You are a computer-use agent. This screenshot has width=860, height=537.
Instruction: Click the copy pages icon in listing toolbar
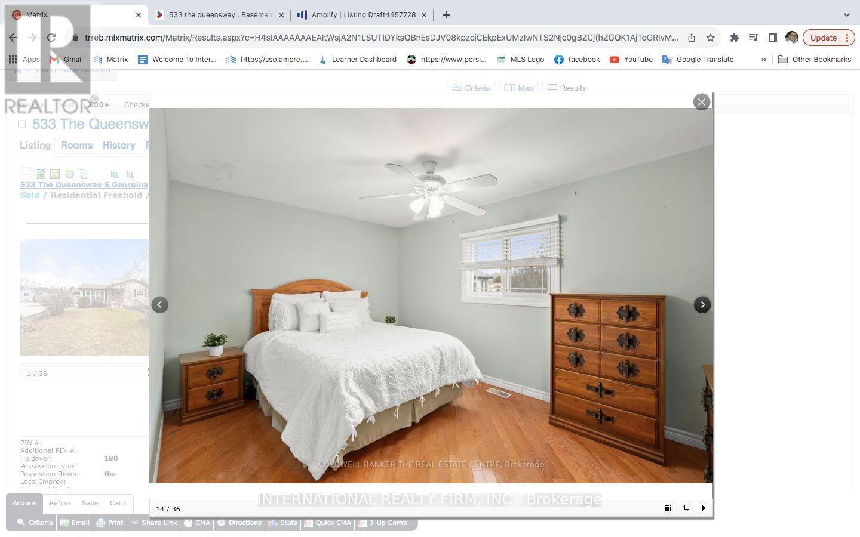[x=84, y=174]
